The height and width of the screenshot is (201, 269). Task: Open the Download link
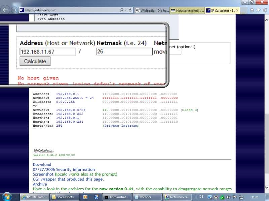(42, 164)
